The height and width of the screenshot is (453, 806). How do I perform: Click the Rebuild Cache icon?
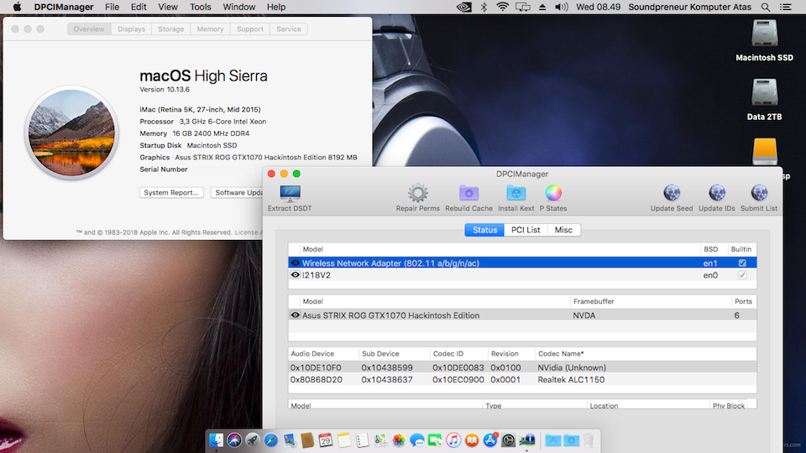point(468,193)
